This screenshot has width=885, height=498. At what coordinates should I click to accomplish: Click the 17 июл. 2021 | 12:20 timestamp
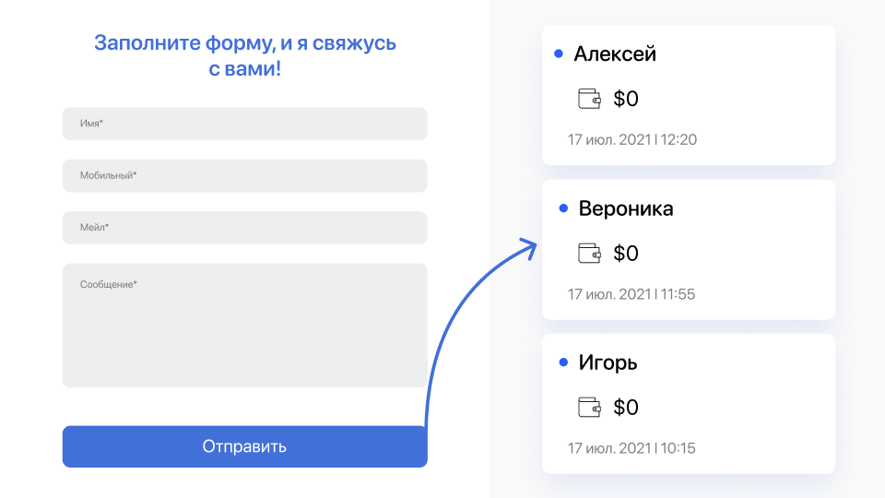tap(632, 139)
